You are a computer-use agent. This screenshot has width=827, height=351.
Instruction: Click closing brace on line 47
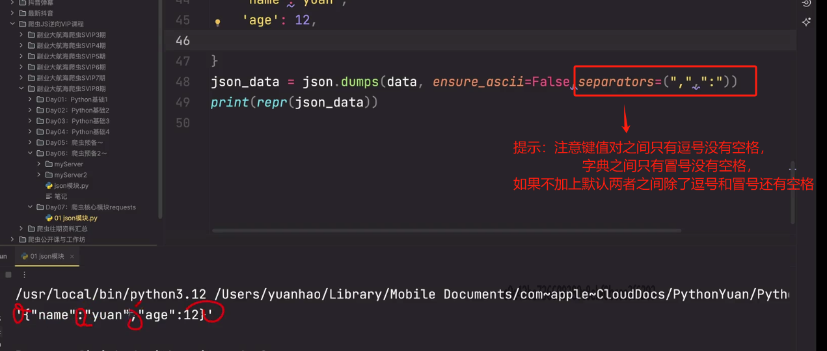coord(215,61)
